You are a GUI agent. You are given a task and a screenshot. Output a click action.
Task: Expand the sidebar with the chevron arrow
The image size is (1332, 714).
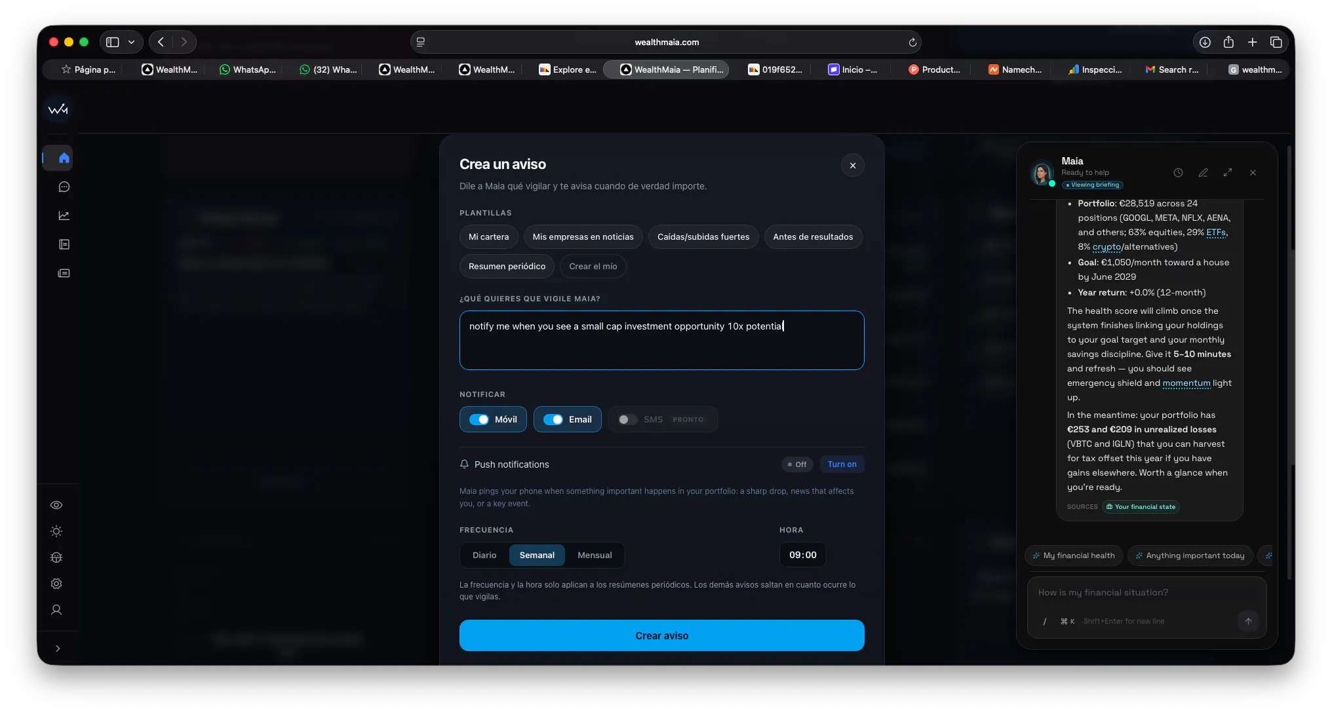pos(58,648)
